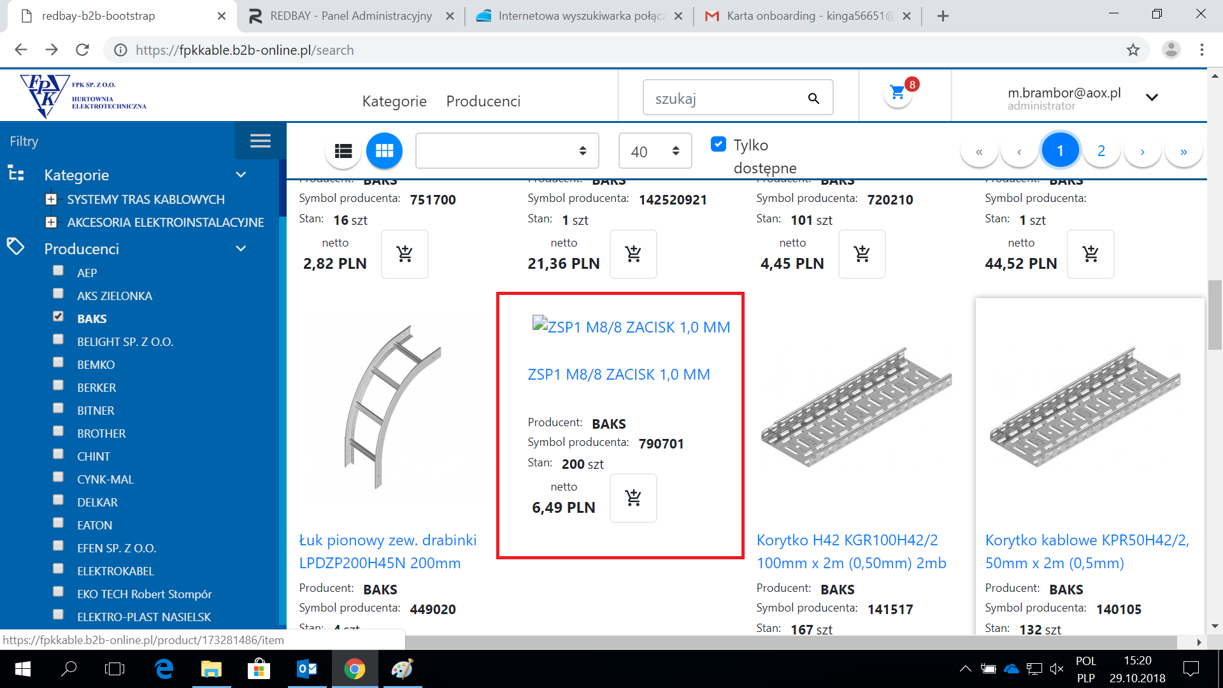Click the vertical page scrollbar
The height and width of the screenshot is (688, 1223).
[1214, 315]
